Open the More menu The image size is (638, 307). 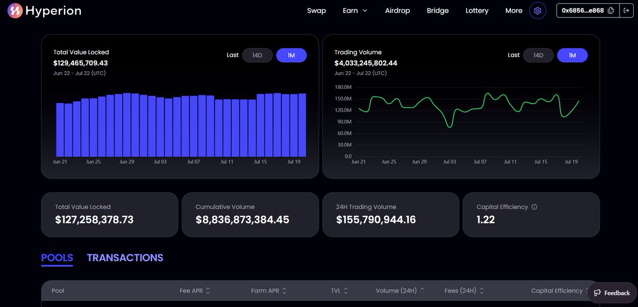[513, 11]
